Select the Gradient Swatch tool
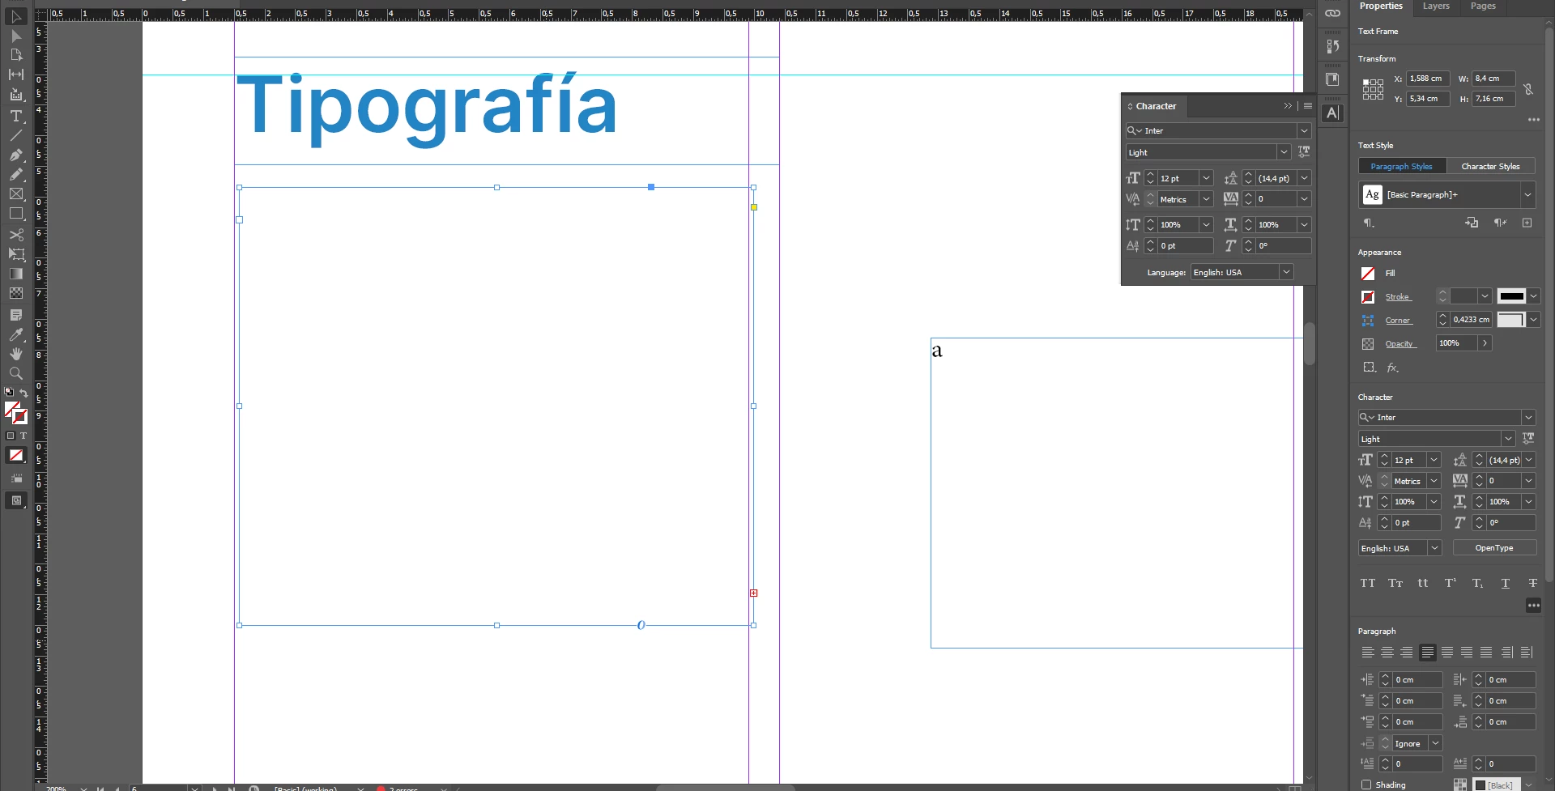 pyautogui.click(x=15, y=274)
